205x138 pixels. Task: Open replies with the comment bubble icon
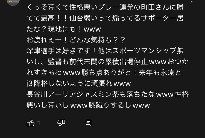pyautogui.click(x=89, y=123)
